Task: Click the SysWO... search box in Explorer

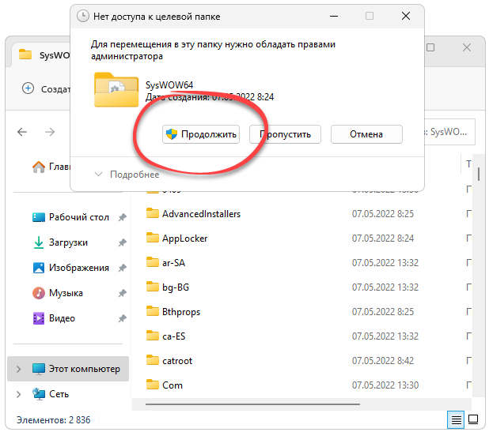Action: pyautogui.click(x=449, y=132)
